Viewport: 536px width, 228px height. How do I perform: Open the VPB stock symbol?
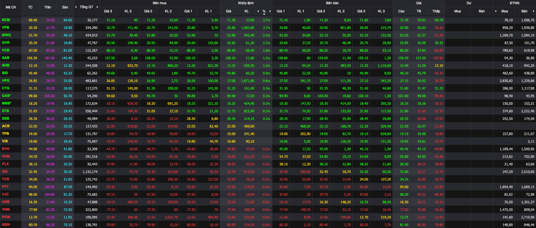coord(6,28)
